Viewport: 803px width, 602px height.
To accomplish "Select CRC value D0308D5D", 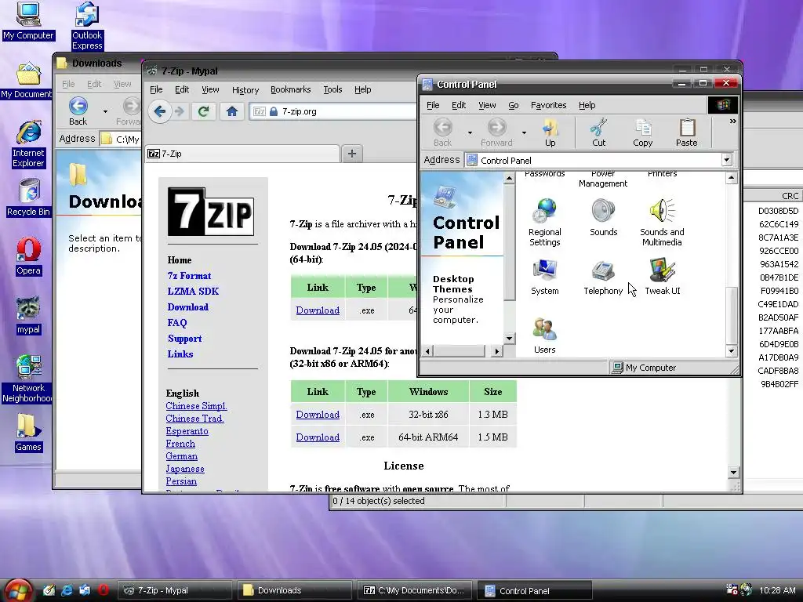I will click(778, 211).
